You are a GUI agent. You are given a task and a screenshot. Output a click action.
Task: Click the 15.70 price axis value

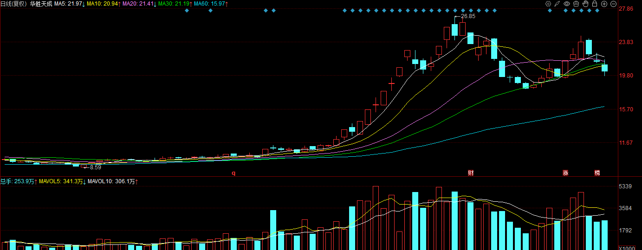click(626, 109)
